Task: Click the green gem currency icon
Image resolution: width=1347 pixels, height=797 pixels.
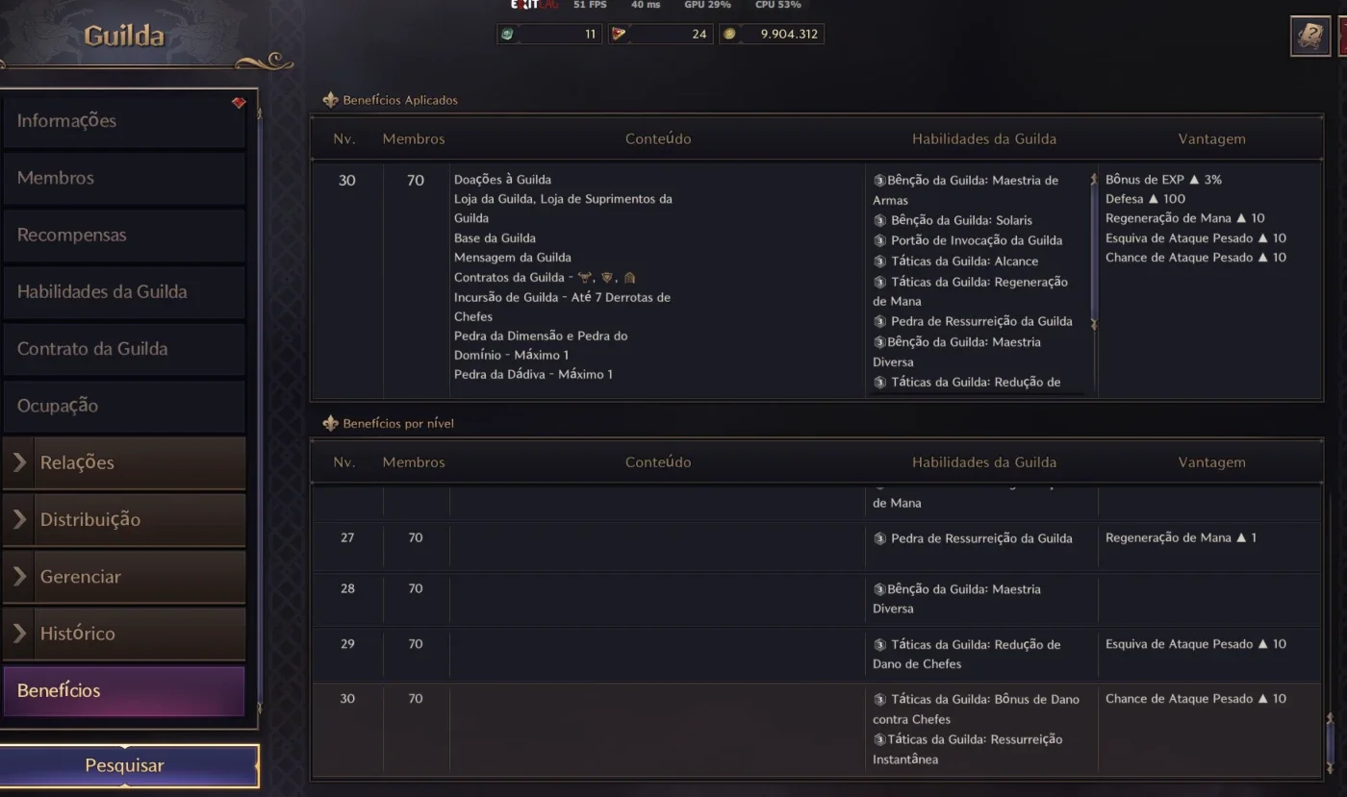Action: [x=507, y=34]
